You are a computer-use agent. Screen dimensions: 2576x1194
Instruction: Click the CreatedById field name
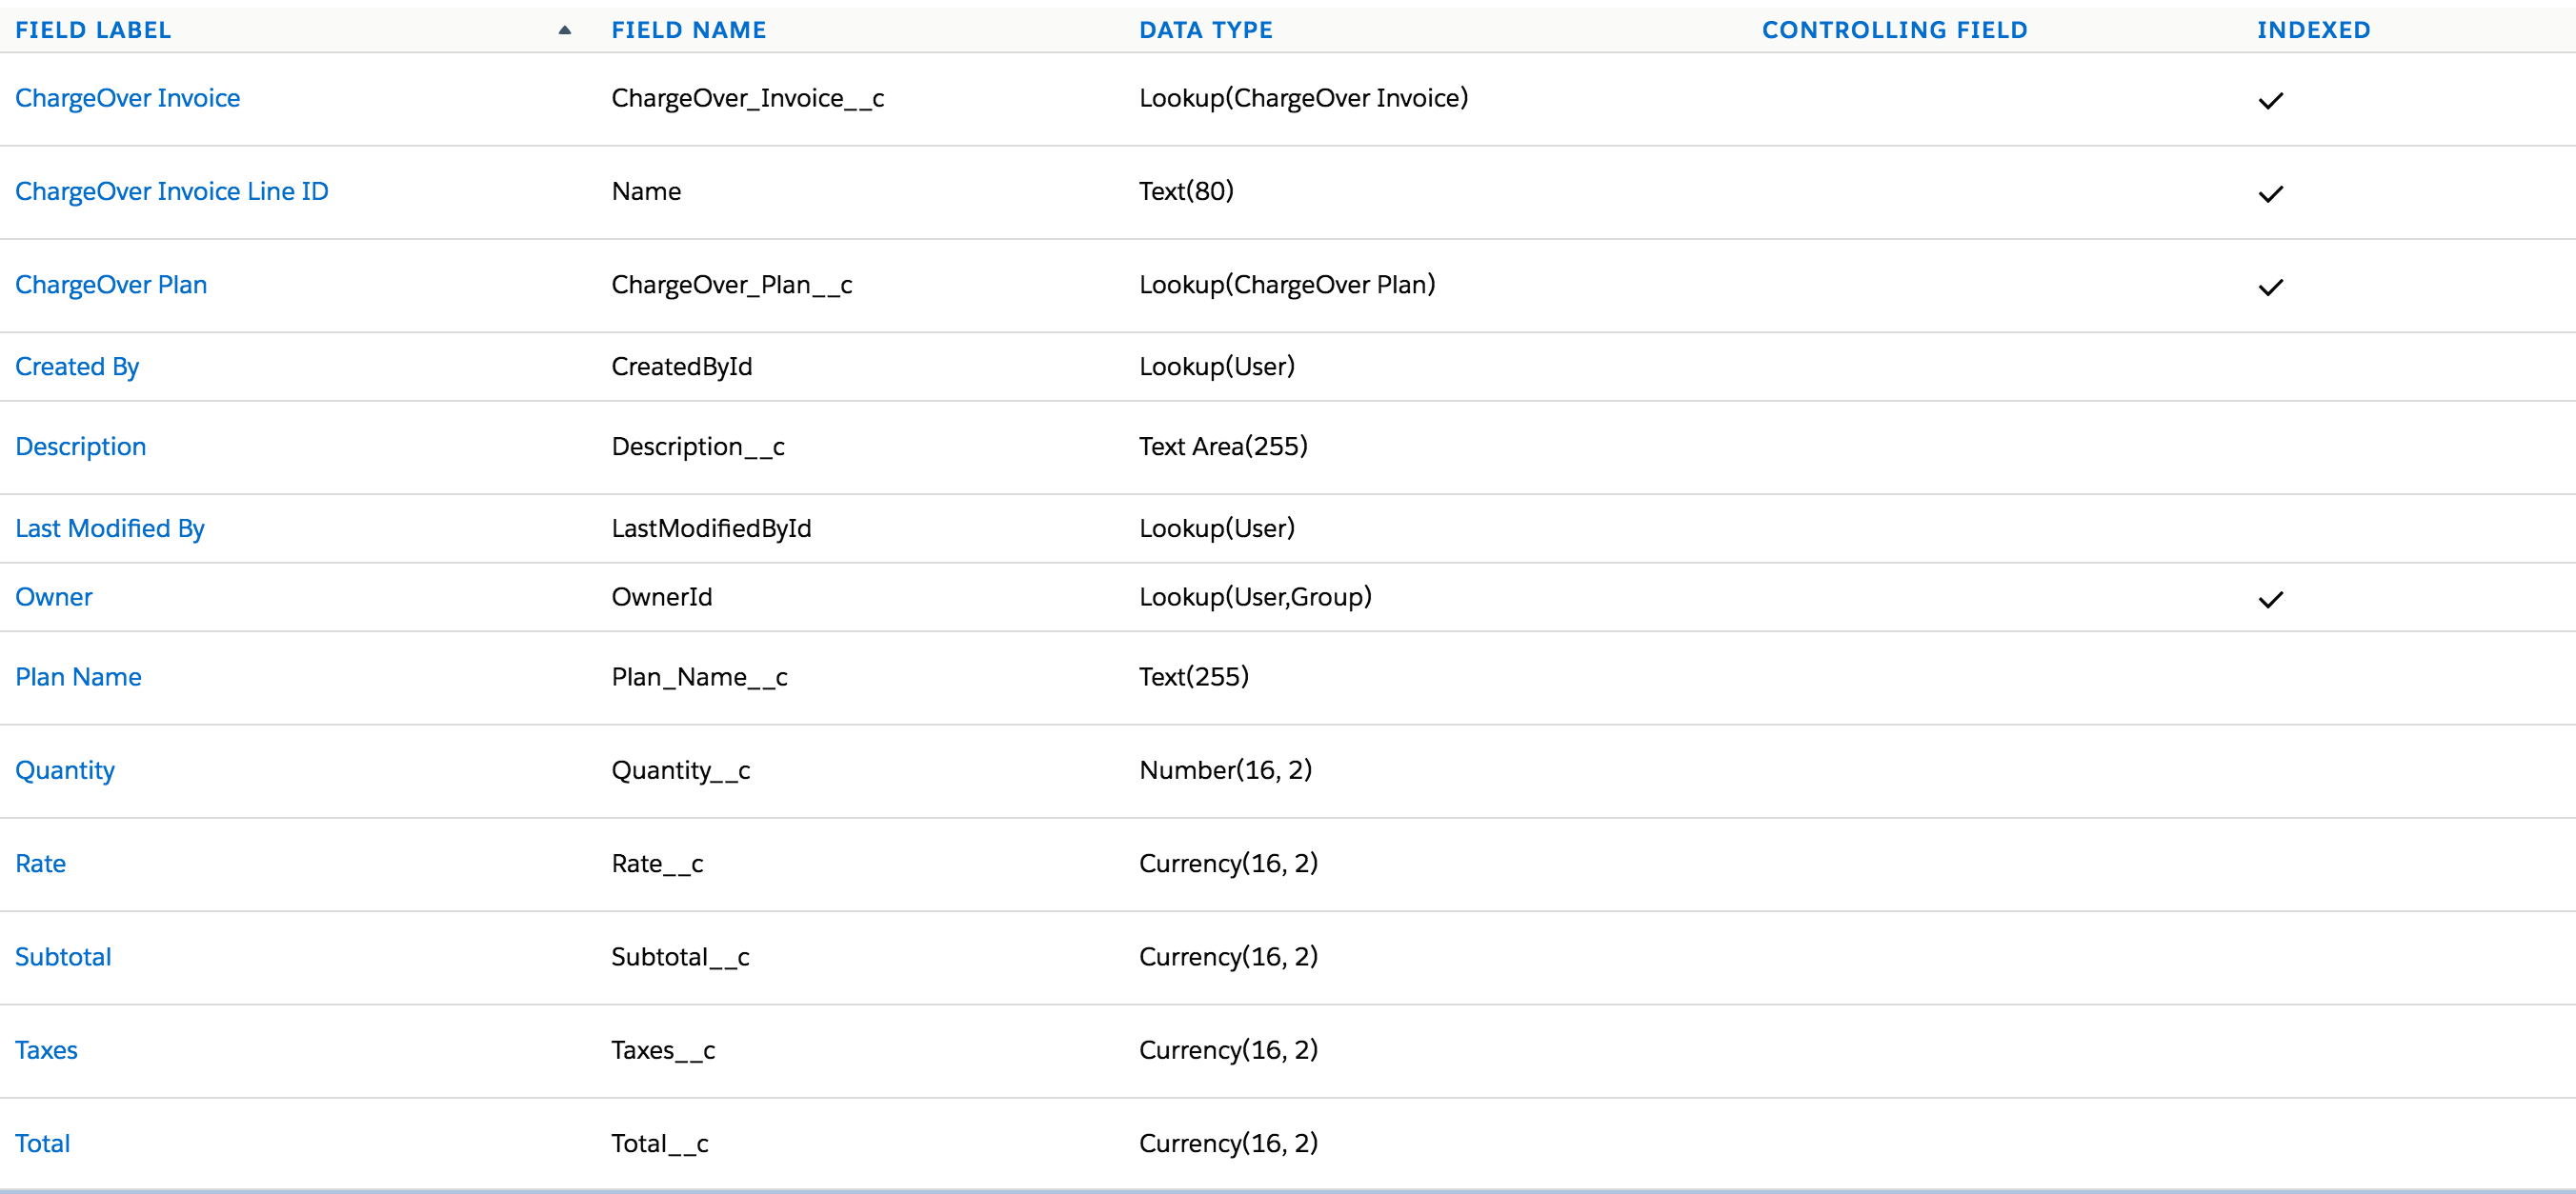click(682, 367)
